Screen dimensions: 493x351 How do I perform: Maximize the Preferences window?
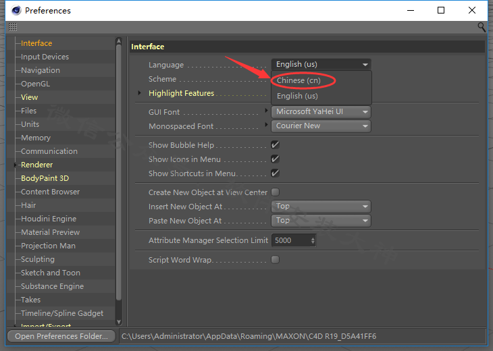point(441,10)
